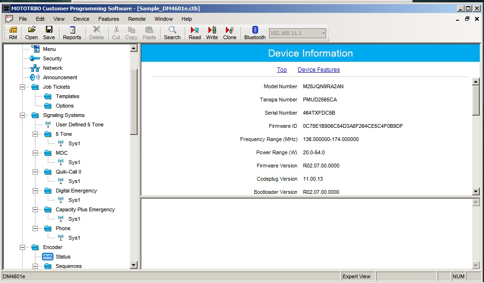The height and width of the screenshot is (283, 484).
Task: Select the Encoder Status waveform icon
Action: (x=48, y=257)
